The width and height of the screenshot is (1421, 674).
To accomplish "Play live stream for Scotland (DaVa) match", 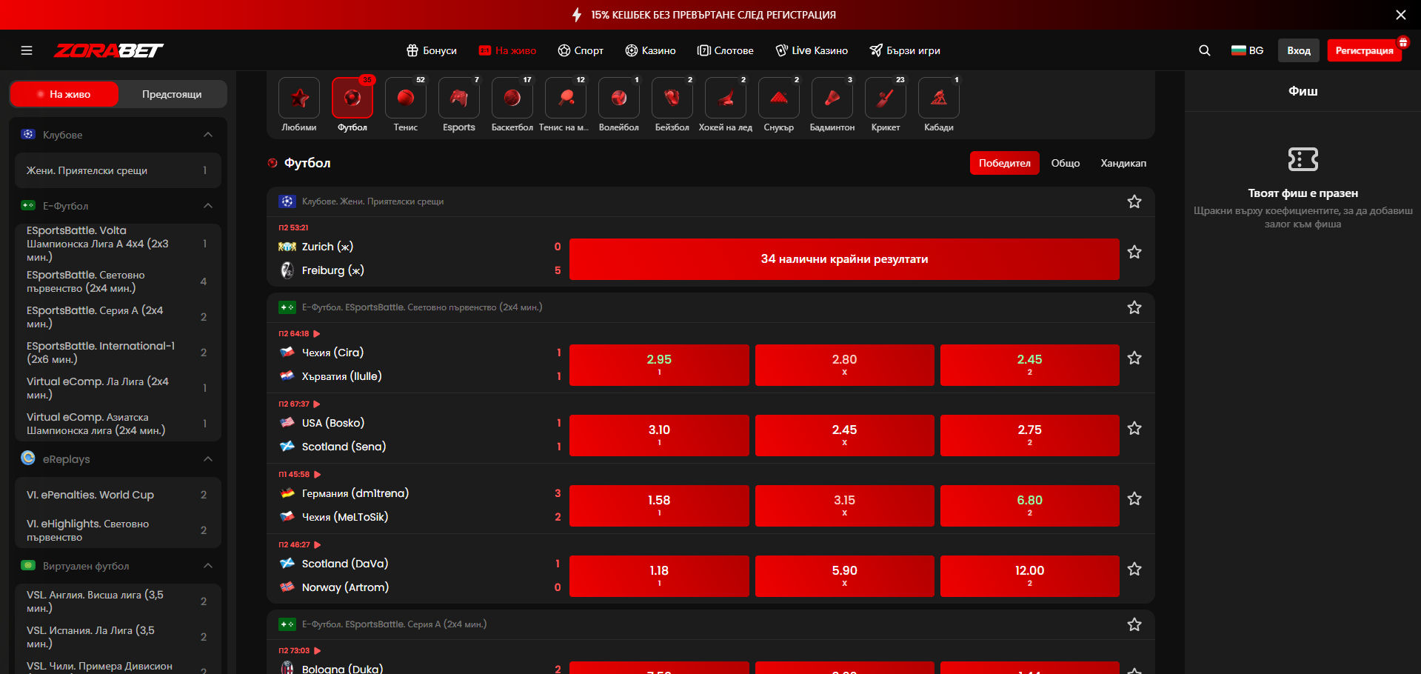I will (318, 545).
